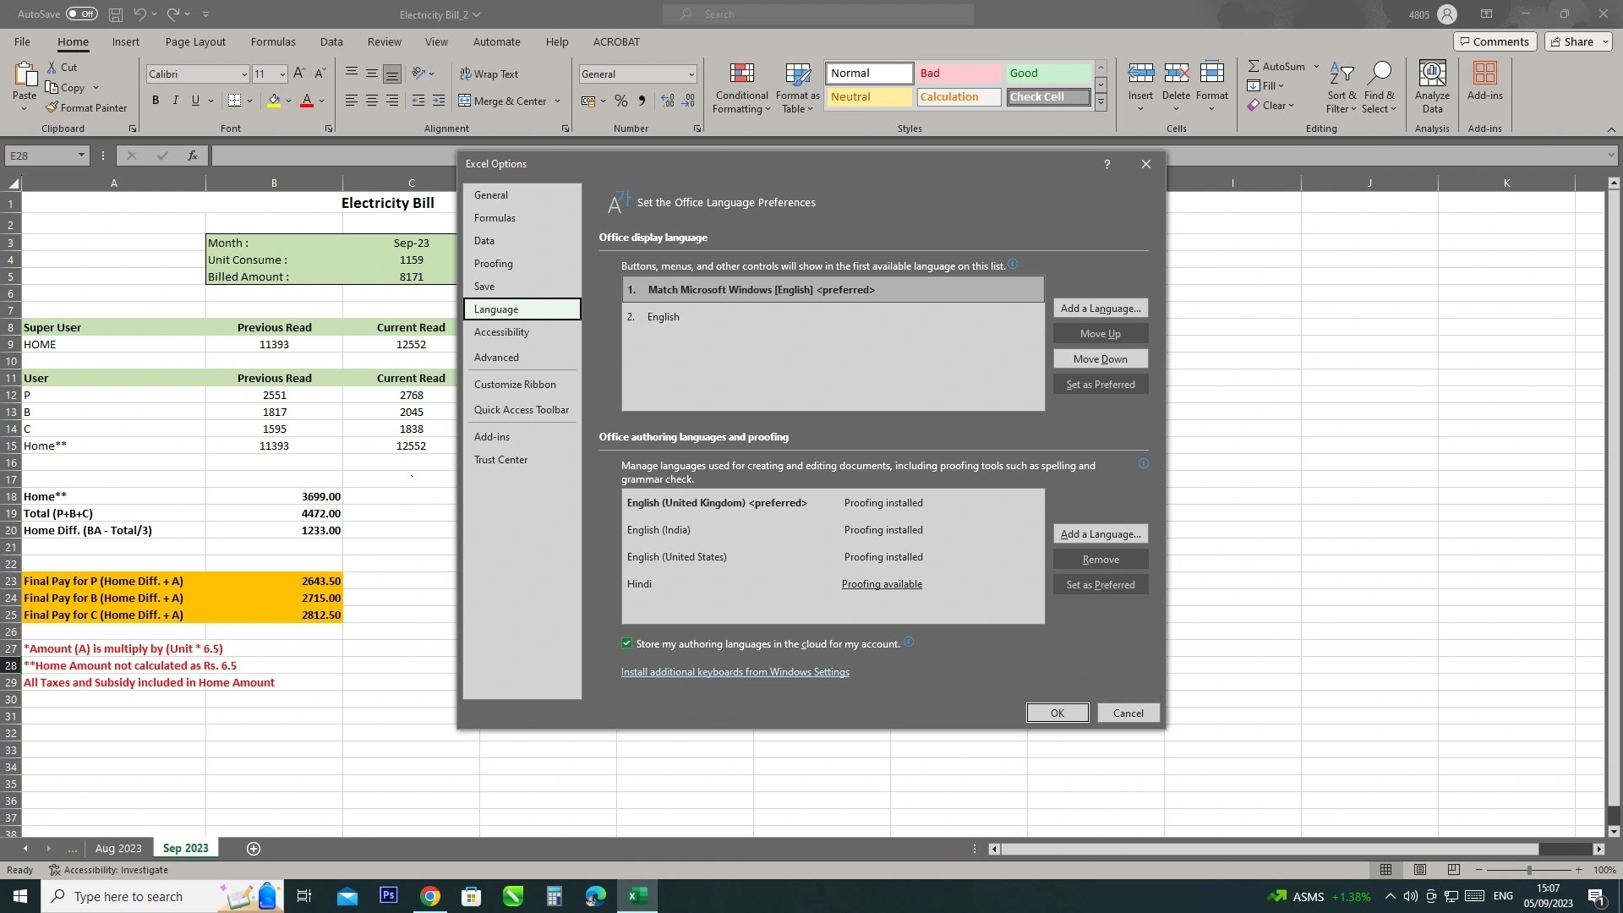Expand the Merge & Center dropdown arrow
This screenshot has height=913, width=1623.
click(558, 101)
